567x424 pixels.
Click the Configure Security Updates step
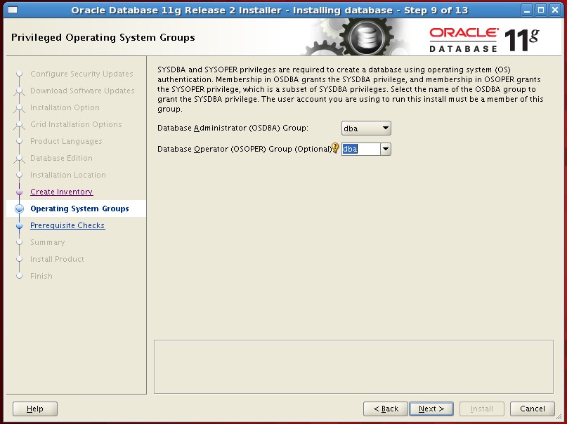point(82,74)
